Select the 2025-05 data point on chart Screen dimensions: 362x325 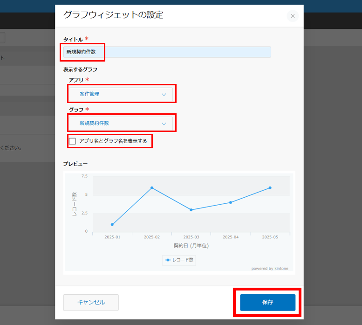(270, 188)
